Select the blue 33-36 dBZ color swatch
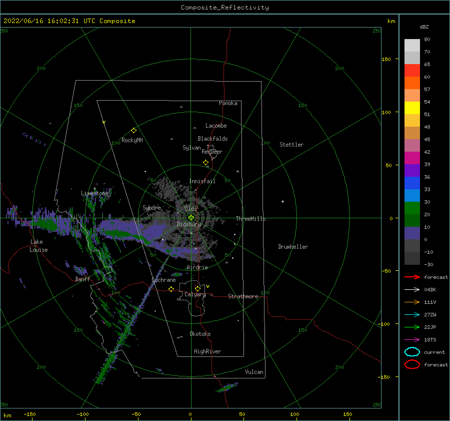Image resolution: width=450 pixels, height=421 pixels. (412, 183)
